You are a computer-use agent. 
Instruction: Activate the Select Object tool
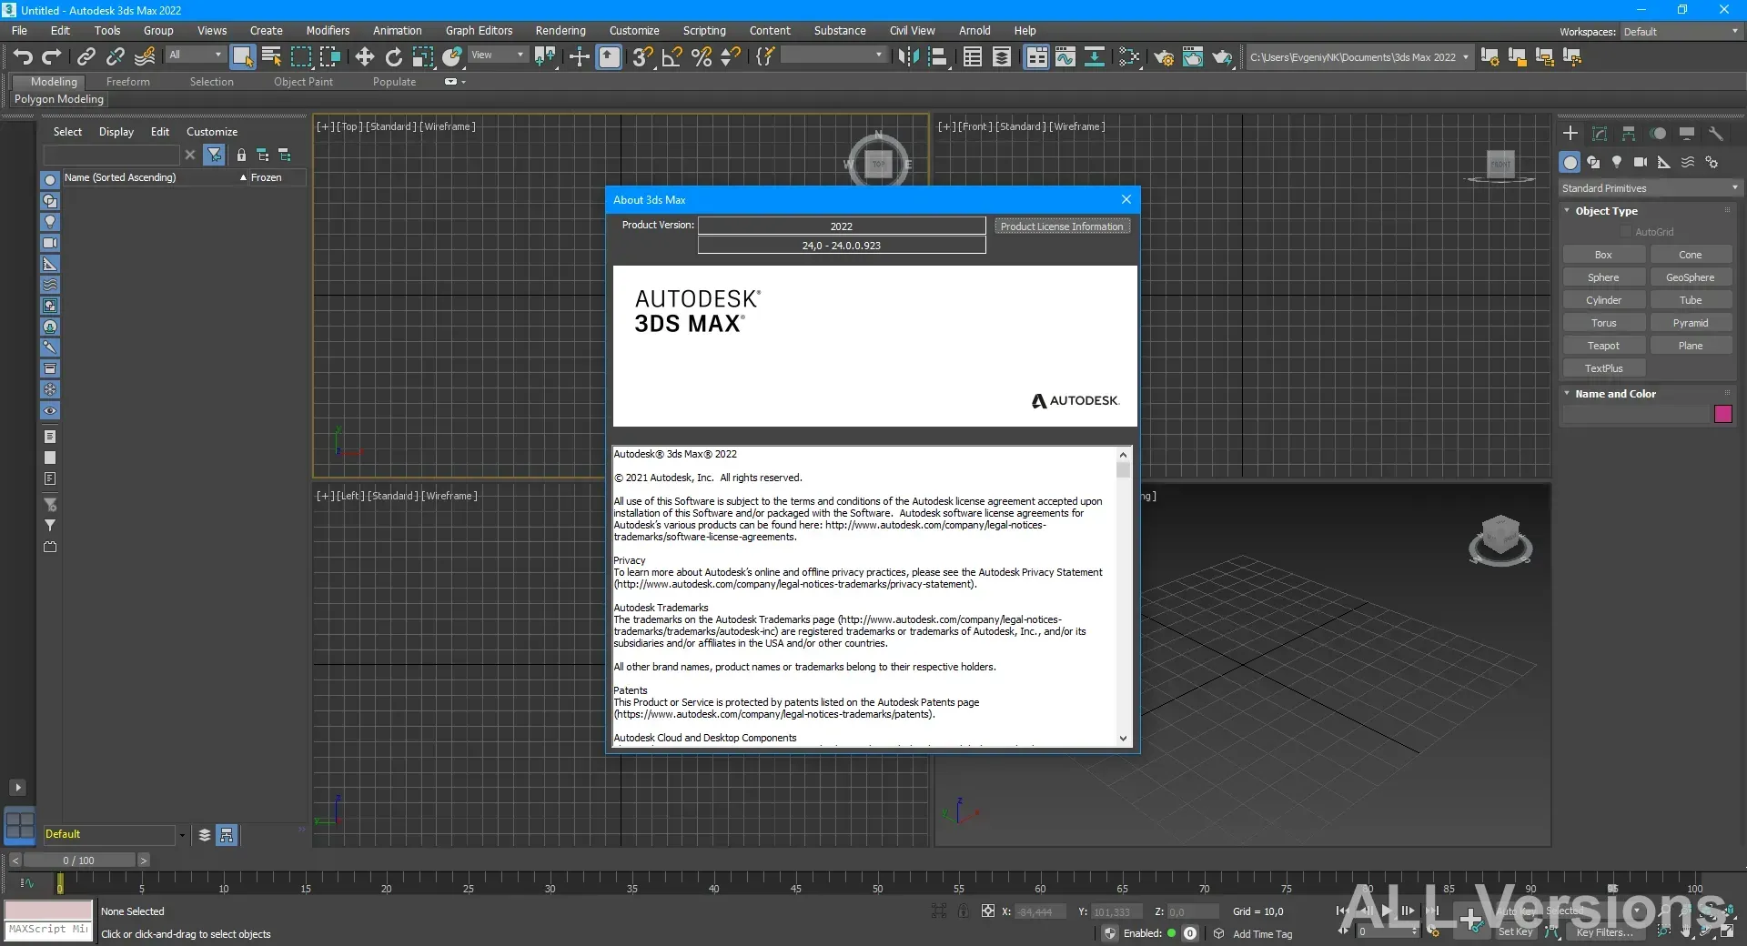(242, 56)
